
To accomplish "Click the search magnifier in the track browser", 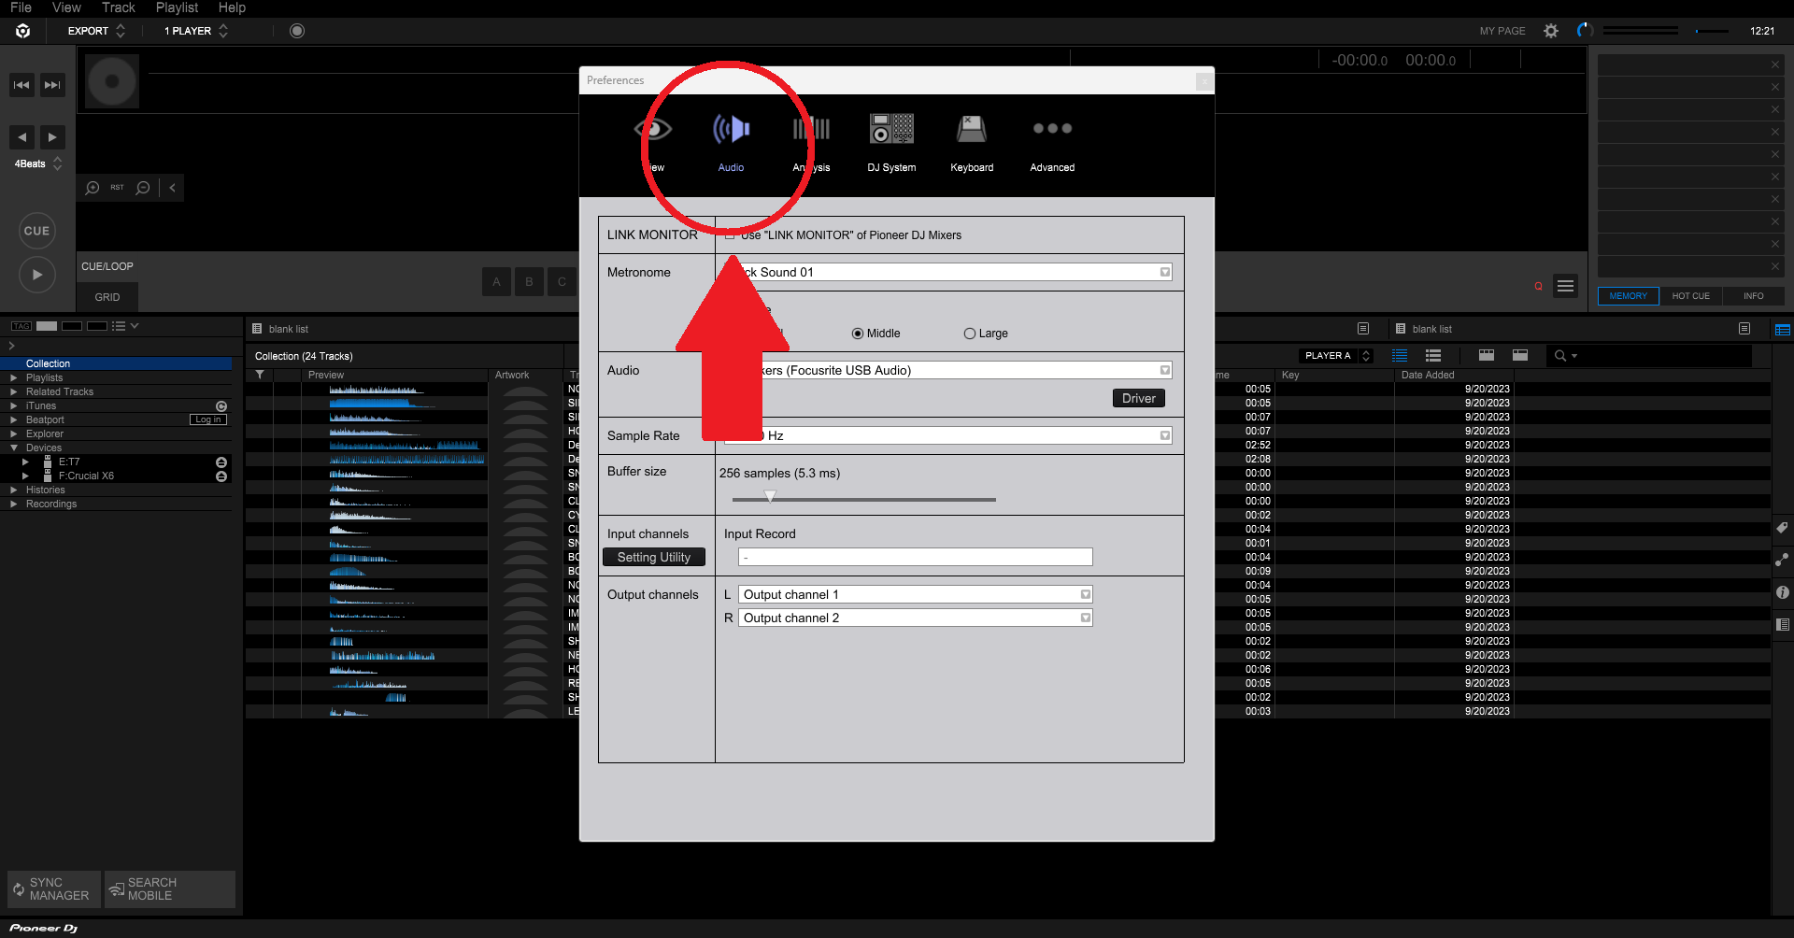I will click(x=1563, y=355).
